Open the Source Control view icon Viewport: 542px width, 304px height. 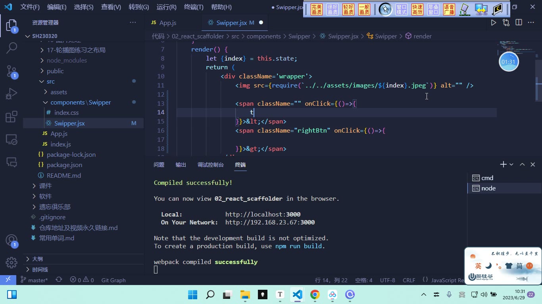pyautogui.click(x=12, y=71)
